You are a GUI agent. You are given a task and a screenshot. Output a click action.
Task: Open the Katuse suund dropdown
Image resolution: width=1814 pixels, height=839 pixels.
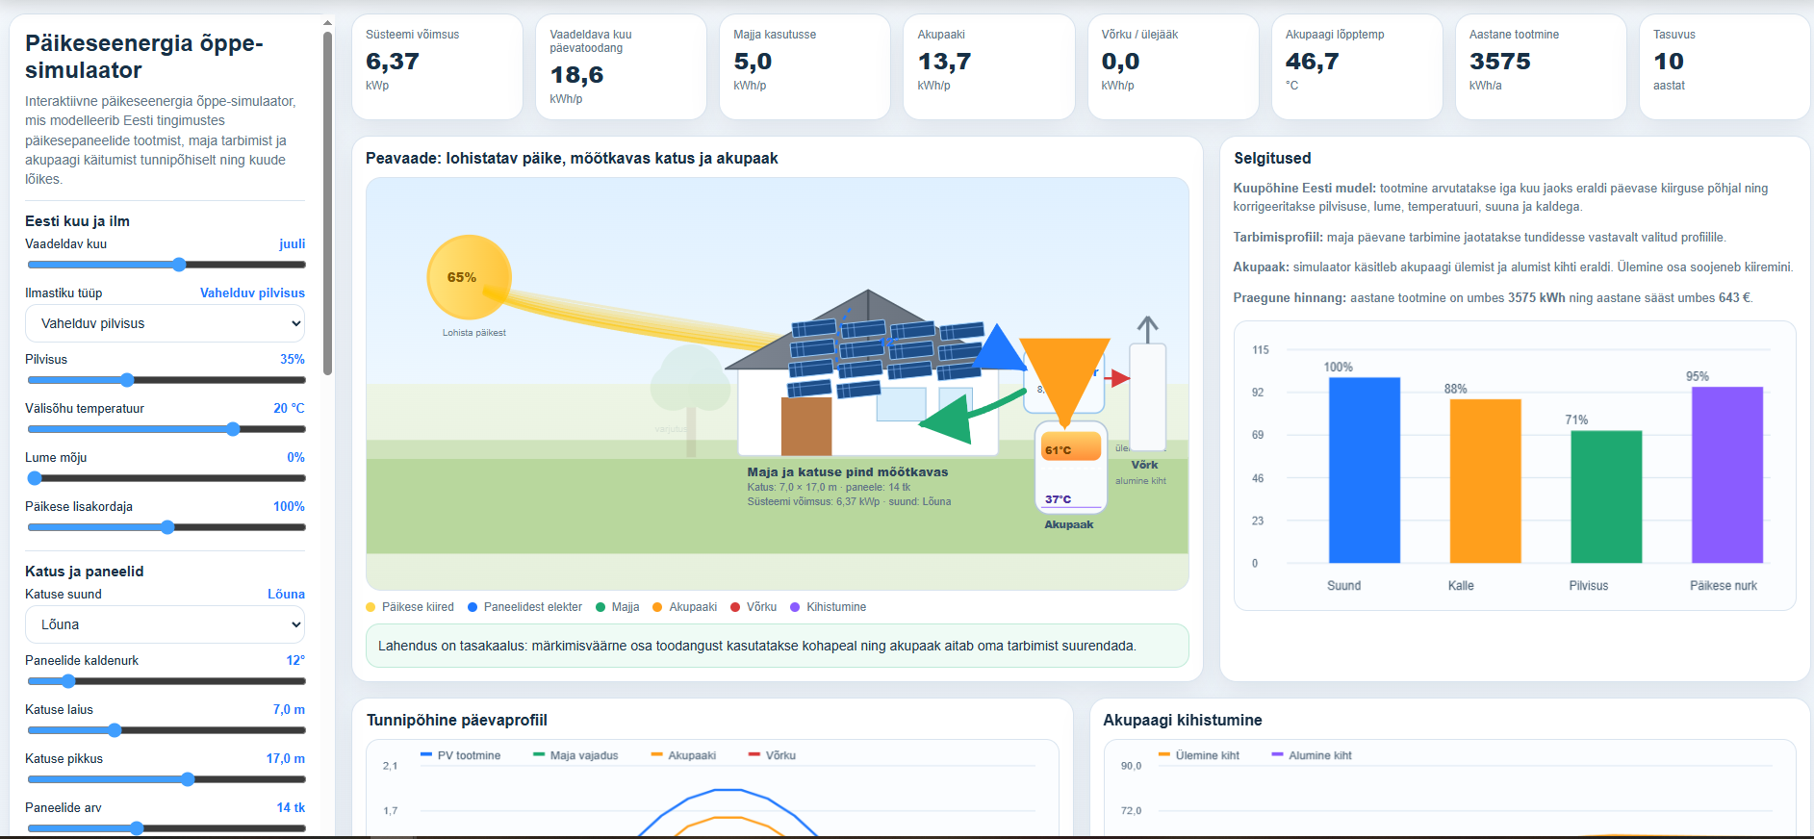pyautogui.click(x=165, y=624)
